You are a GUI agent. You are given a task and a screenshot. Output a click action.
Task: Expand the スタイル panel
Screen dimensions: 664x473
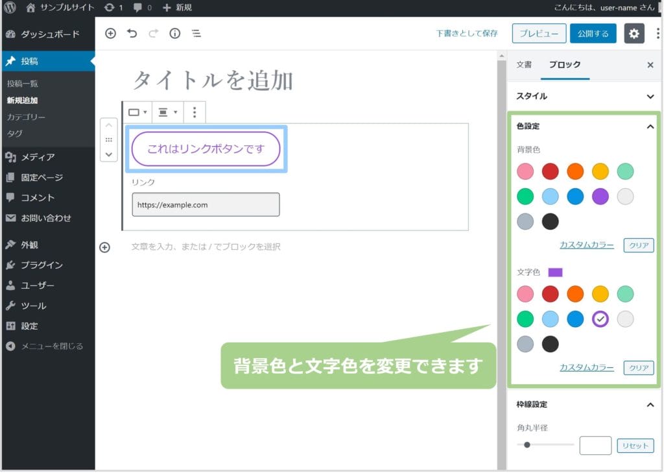click(650, 96)
